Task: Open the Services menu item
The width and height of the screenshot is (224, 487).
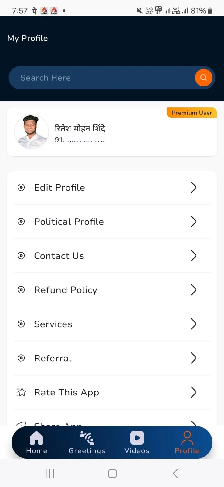Action: point(112,324)
